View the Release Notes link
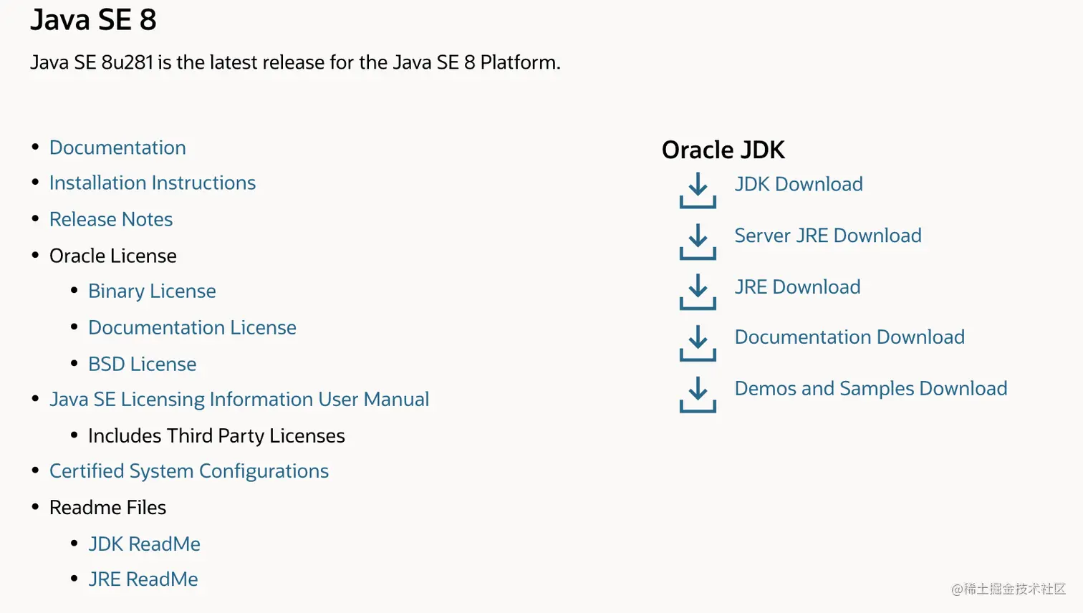This screenshot has width=1083, height=613. coord(111,219)
